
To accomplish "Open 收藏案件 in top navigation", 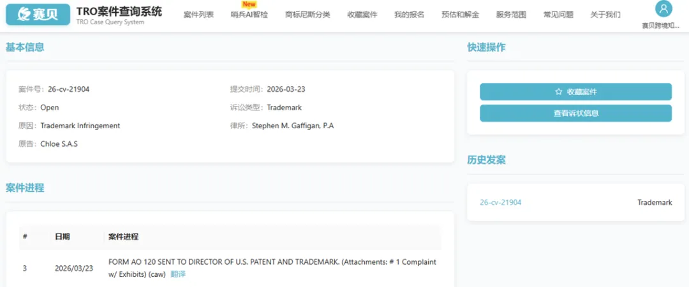I will point(362,15).
